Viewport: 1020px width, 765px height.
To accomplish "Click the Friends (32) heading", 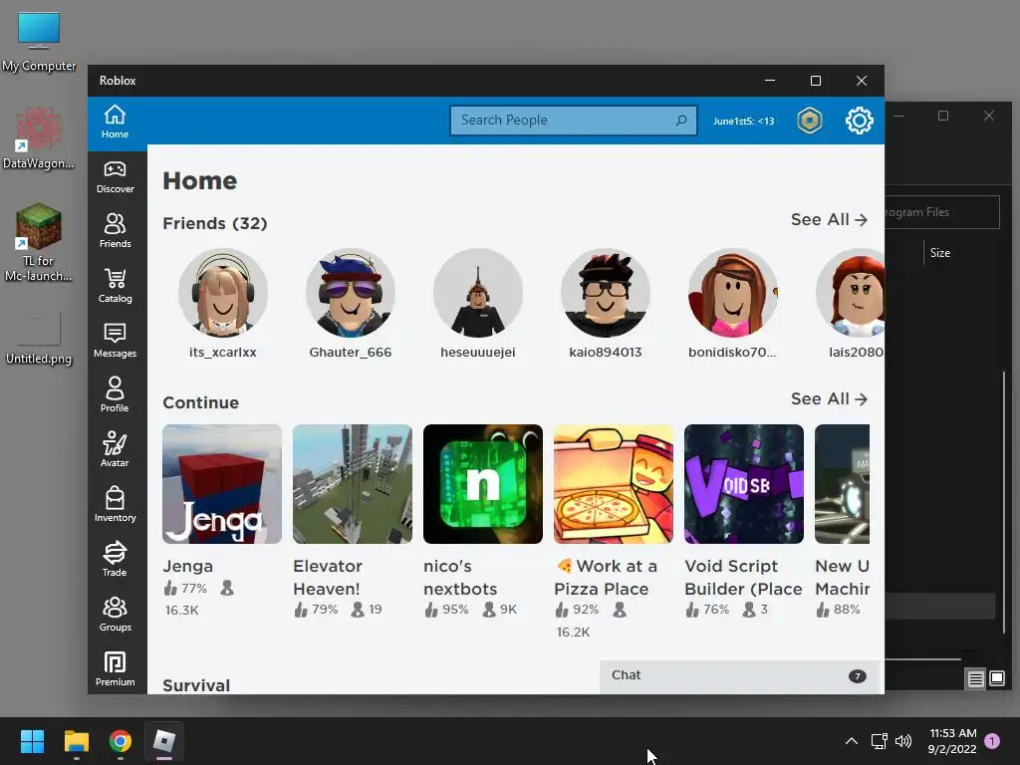I will 215,224.
